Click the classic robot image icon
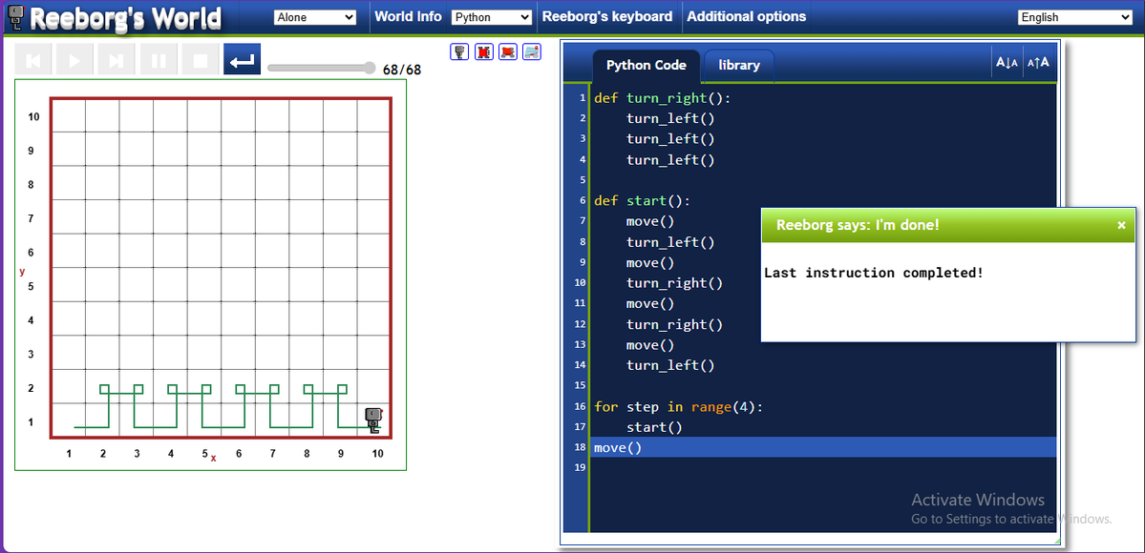Viewport: 1145px width, 553px height. pos(459,51)
